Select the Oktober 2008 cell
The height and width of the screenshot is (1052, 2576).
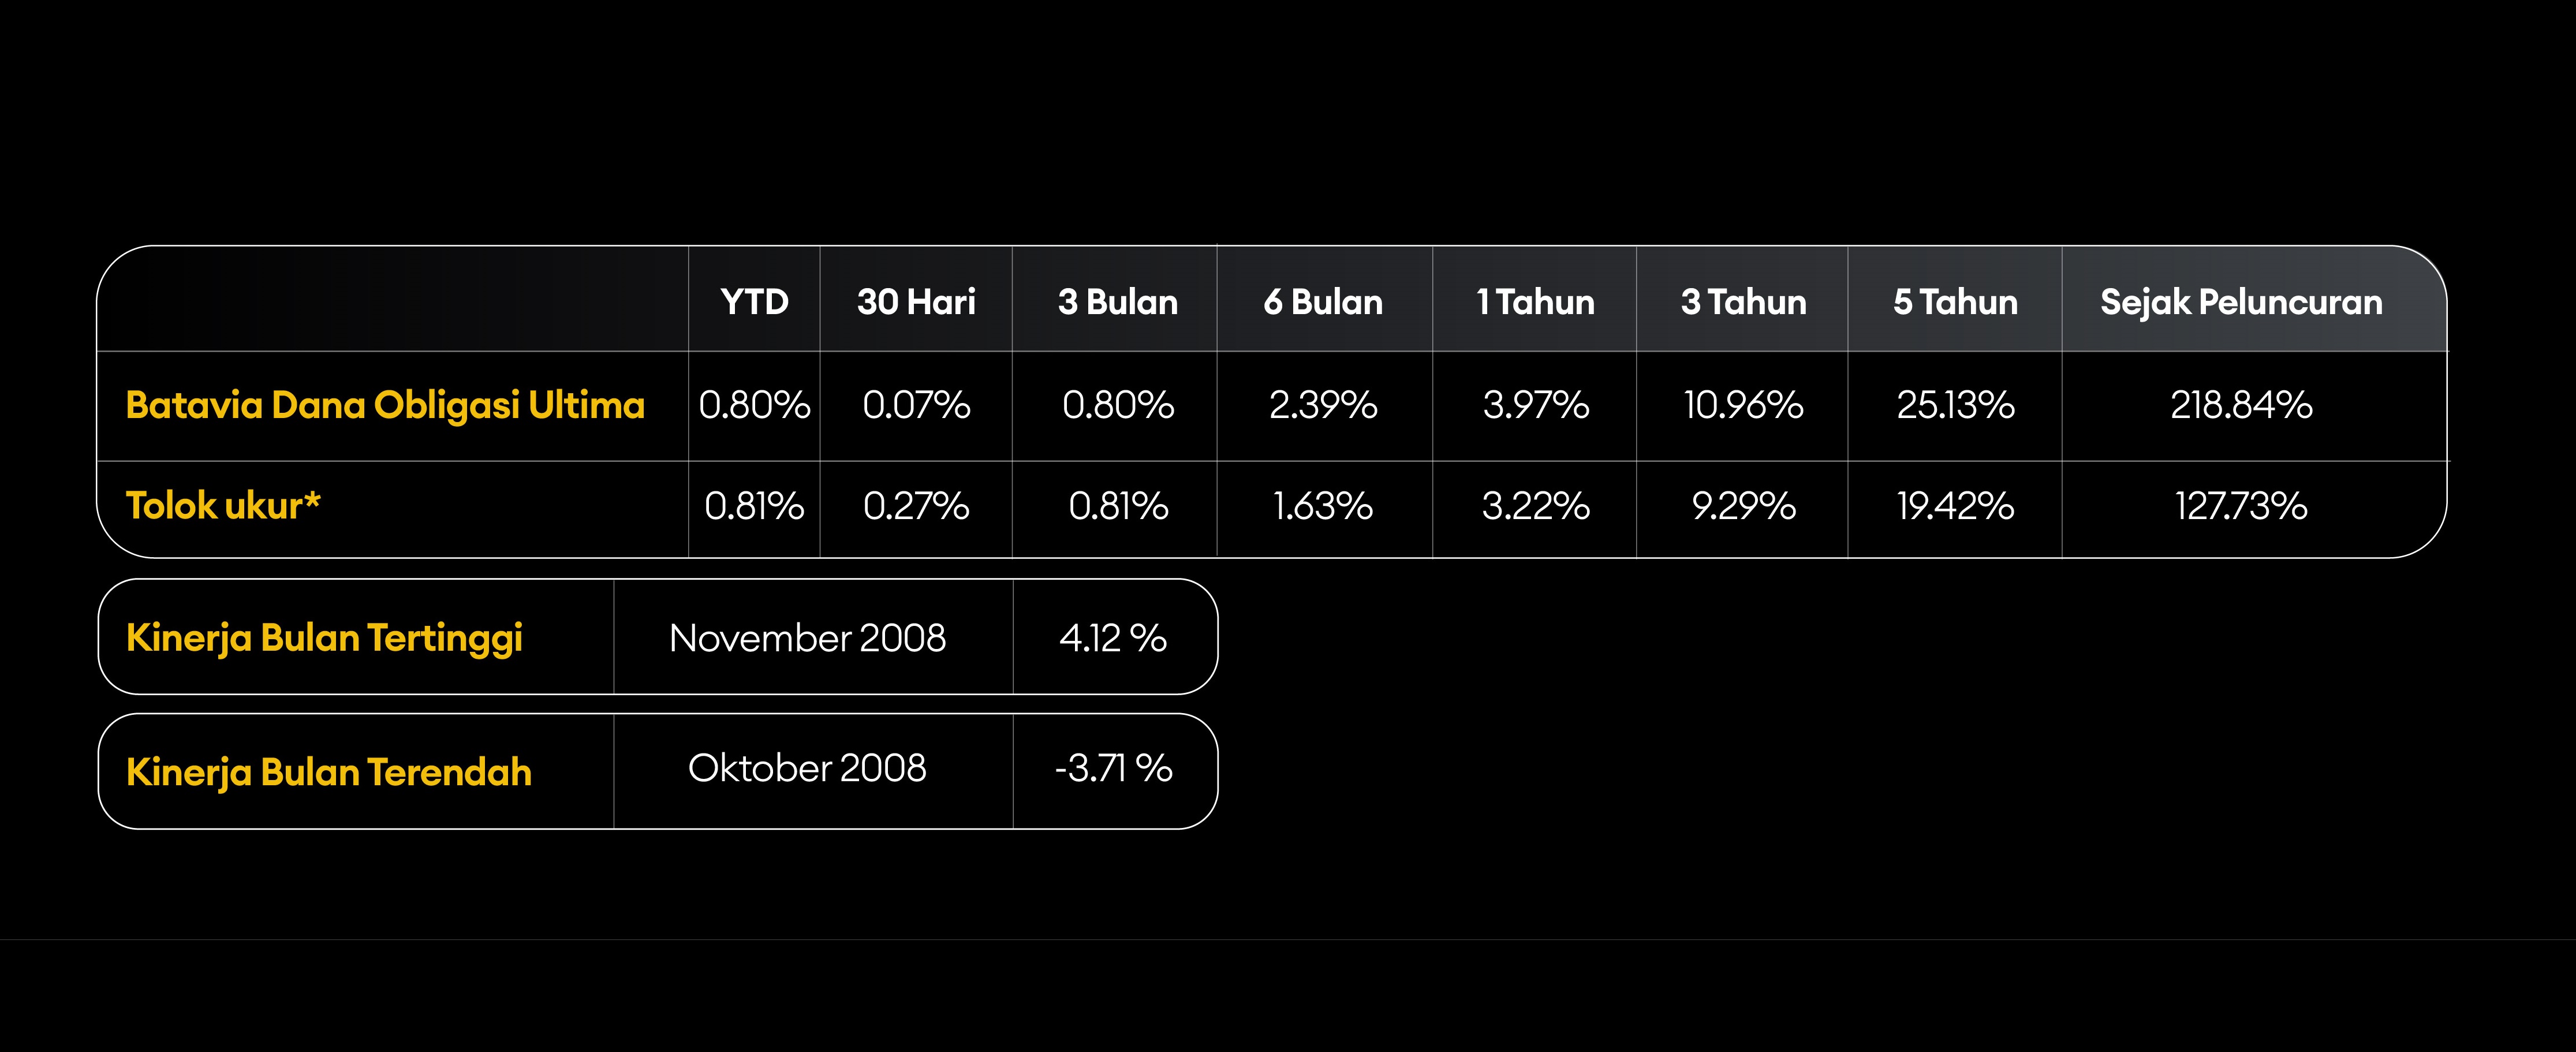(x=807, y=768)
